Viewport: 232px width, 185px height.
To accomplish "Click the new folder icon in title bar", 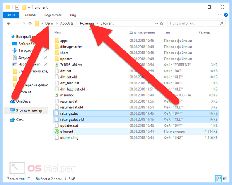I will click(24, 7).
